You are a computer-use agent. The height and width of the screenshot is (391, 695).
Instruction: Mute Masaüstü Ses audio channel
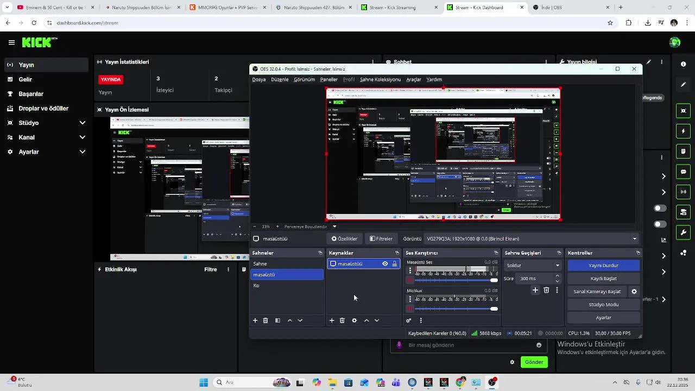pyautogui.click(x=410, y=280)
